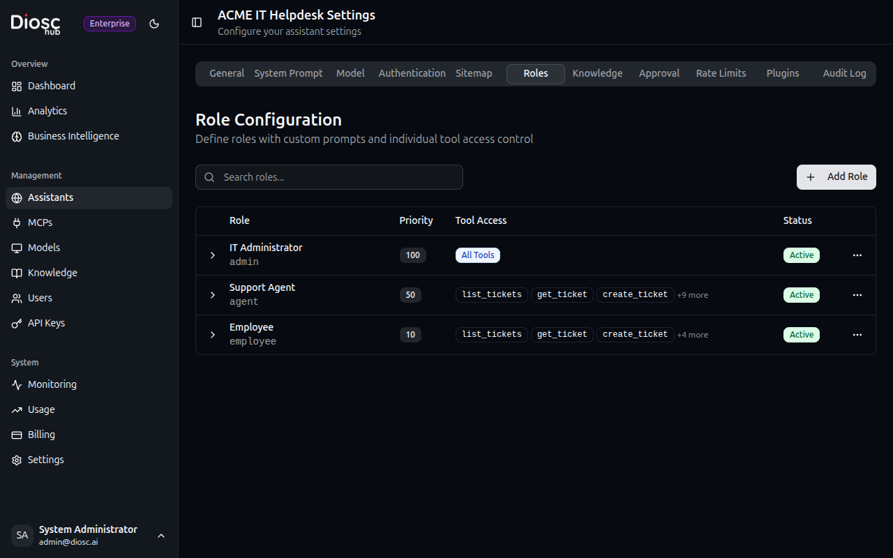893x558 pixels.
Task: Open the Rate Limits tab
Action: (x=721, y=73)
